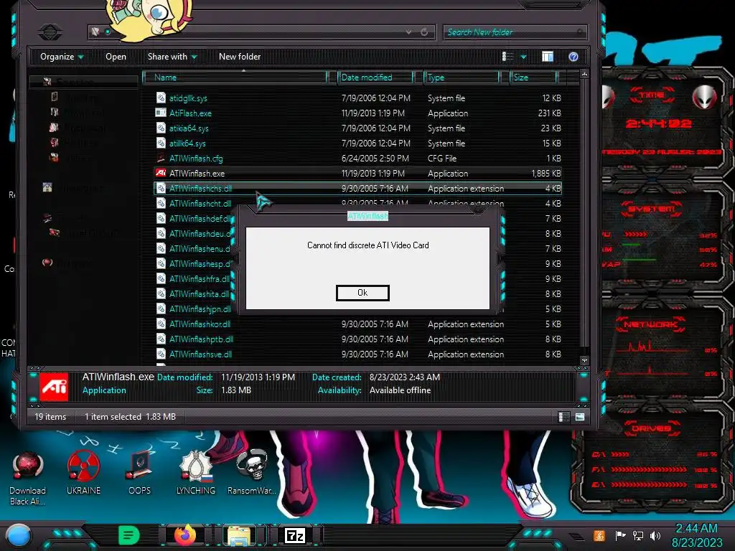Viewport: 735px width, 551px height.
Task: Sort files by the Name column
Action: [x=235, y=77]
